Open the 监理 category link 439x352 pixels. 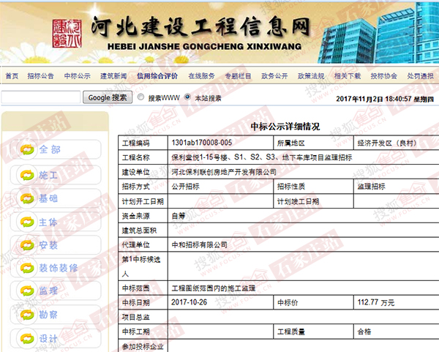point(48,291)
